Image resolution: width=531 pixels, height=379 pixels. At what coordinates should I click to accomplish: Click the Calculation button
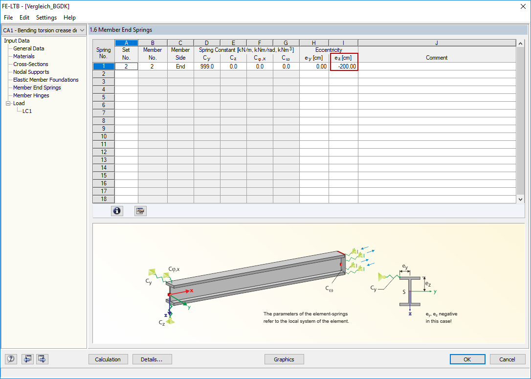pyautogui.click(x=108, y=359)
